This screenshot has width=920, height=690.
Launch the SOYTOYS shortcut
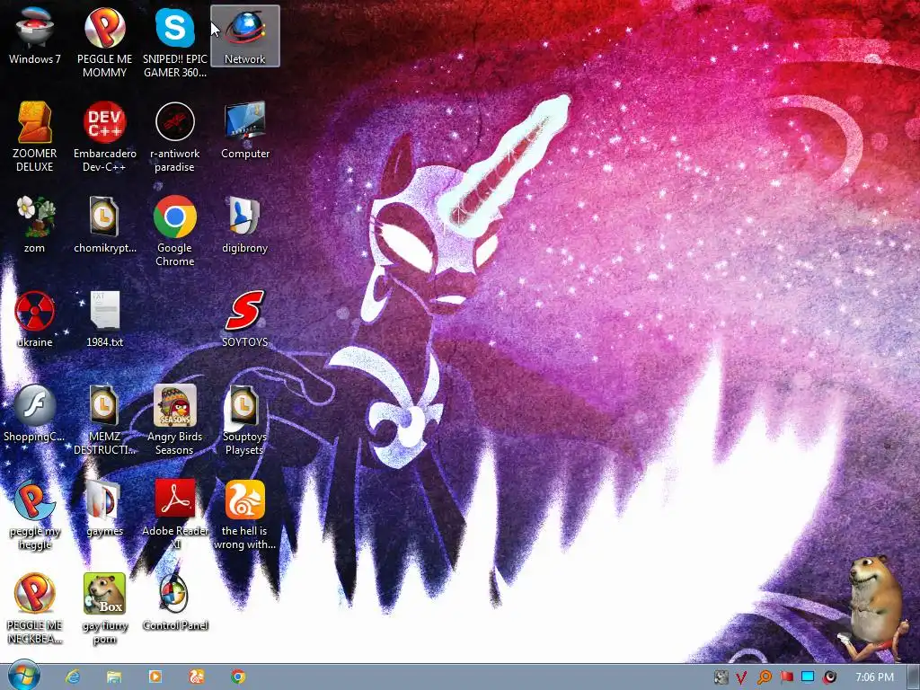pyautogui.click(x=244, y=319)
